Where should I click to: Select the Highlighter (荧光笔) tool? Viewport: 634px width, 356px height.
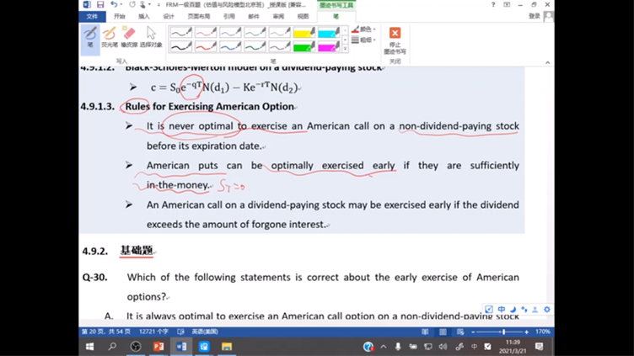click(110, 37)
